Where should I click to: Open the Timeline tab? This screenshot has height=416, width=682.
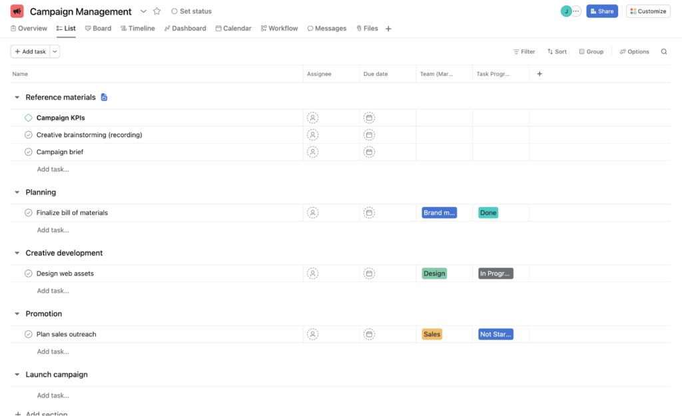pos(138,28)
